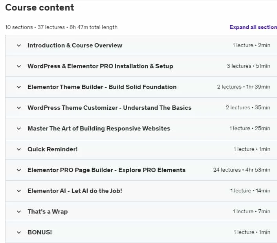
Task: Expand the Quick Reminder! chevron
Action: click(x=19, y=149)
